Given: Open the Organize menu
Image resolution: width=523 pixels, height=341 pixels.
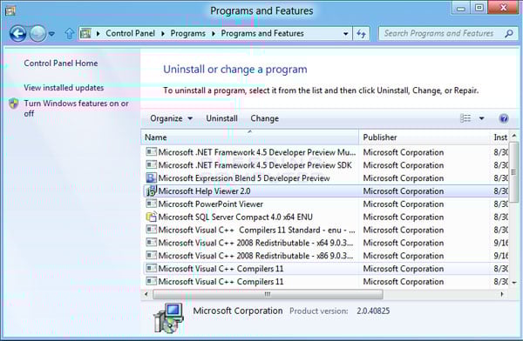Looking at the screenshot, I should click(x=171, y=118).
